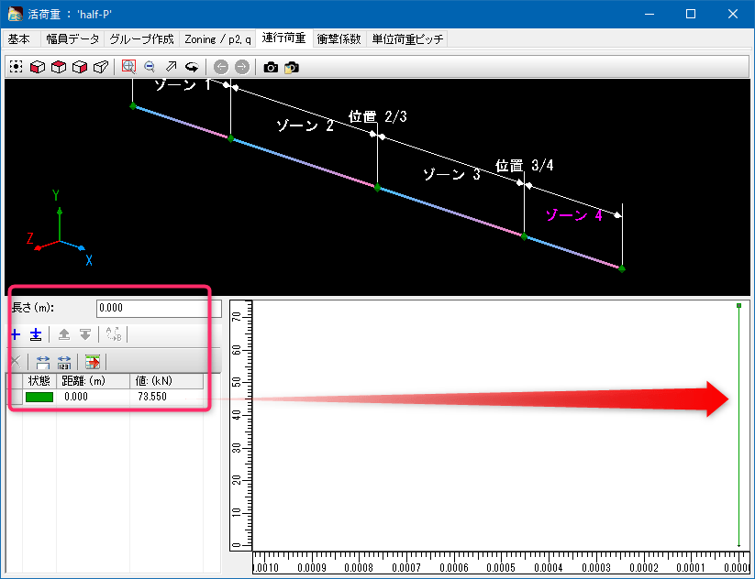
Task: Click the select-all dotted frame icon
Action: tap(17, 67)
